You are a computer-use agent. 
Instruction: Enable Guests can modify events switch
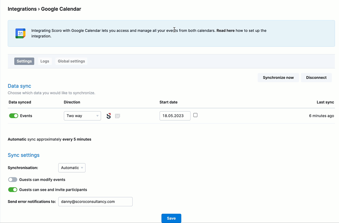tap(12, 180)
